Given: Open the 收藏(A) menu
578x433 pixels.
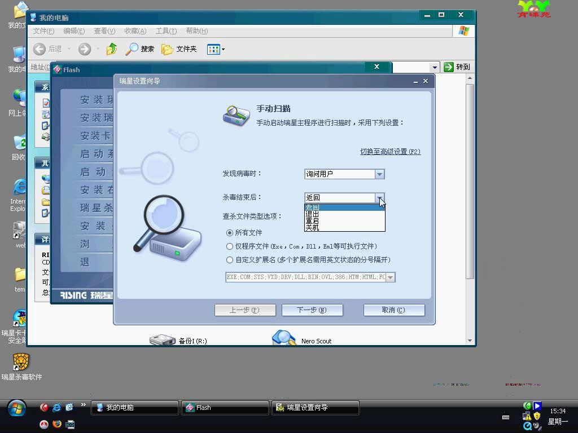Looking at the screenshot, I should click(x=135, y=31).
